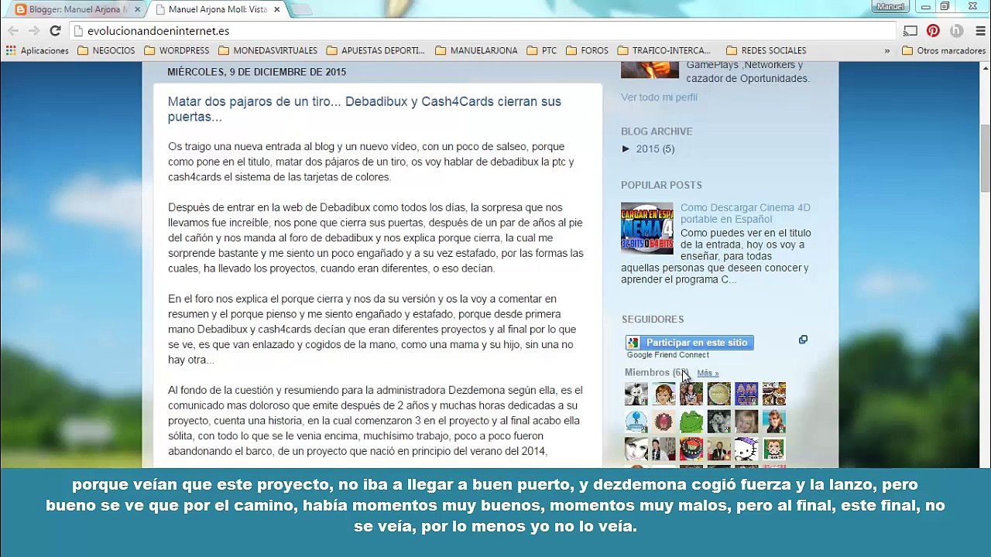Open Como Descargar Cinema 4D portable post
The width and height of the screenshot is (991, 557).
(x=745, y=213)
